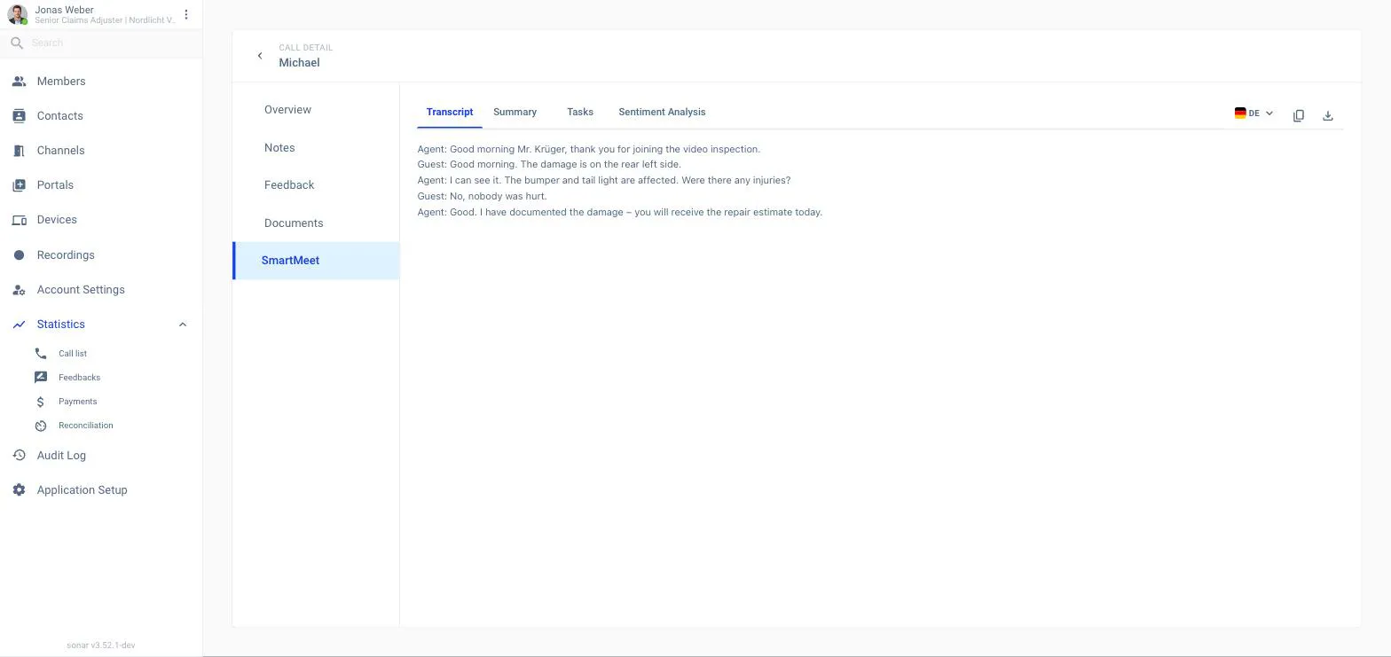Open the Members icon in sidebar
The width and height of the screenshot is (1391, 657).
(x=19, y=82)
